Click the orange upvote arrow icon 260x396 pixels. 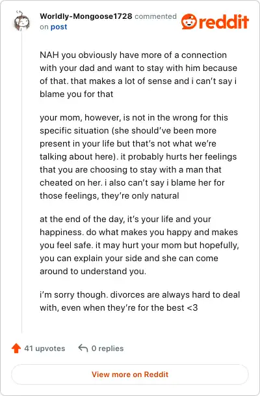click(x=16, y=348)
